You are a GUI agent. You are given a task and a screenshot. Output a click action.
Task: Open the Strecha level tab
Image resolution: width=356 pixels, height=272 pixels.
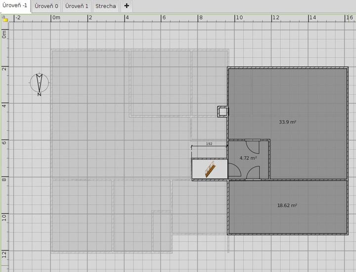[x=105, y=6]
